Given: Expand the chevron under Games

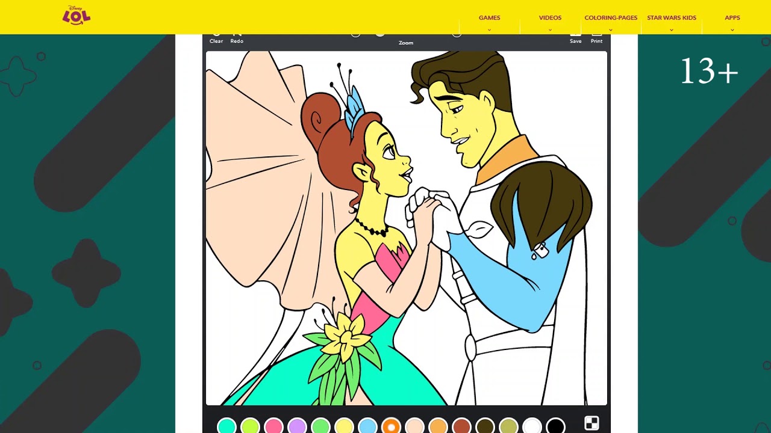Looking at the screenshot, I should click(x=489, y=29).
